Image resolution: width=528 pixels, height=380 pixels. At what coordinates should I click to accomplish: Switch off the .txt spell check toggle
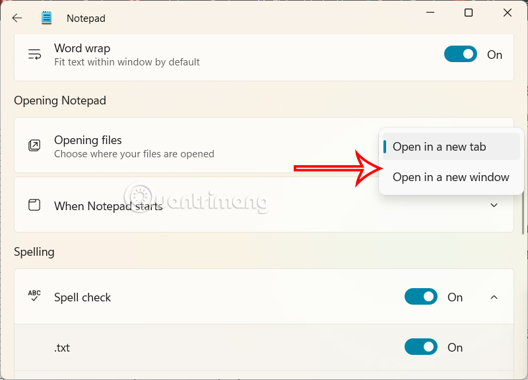421,347
